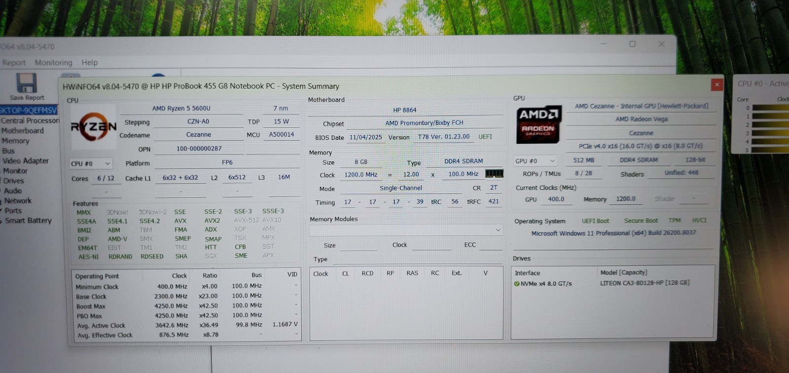Select the DESKTOP-9QEFMSV root tree node
The image size is (789, 373).
[29, 110]
